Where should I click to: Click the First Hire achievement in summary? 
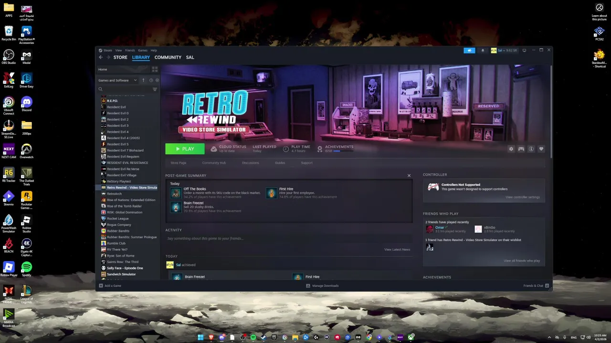pos(302,192)
